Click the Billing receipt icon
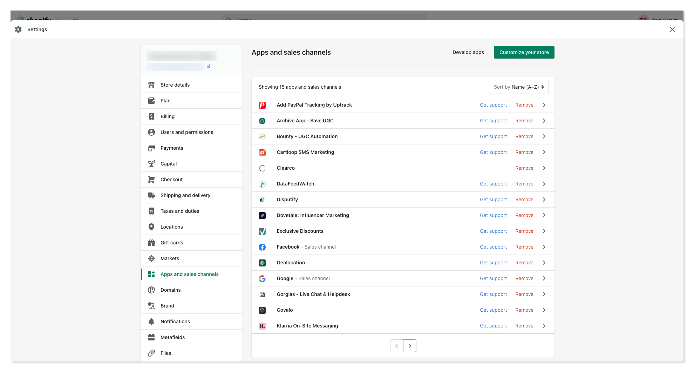The width and height of the screenshot is (694, 372). [151, 116]
